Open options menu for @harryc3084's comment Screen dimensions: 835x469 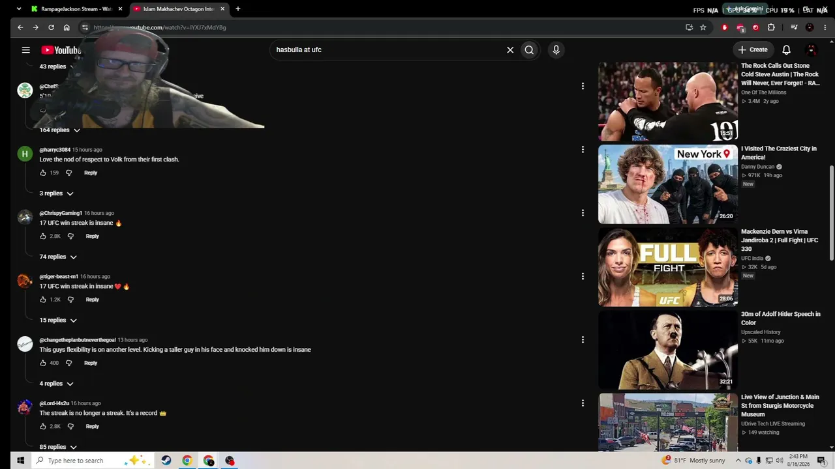(583, 149)
